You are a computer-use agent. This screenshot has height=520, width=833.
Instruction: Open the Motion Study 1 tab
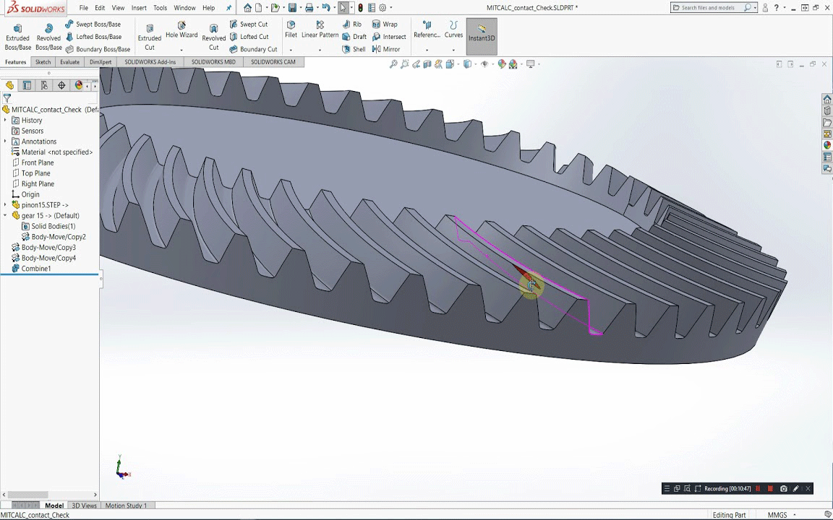click(126, 506)
